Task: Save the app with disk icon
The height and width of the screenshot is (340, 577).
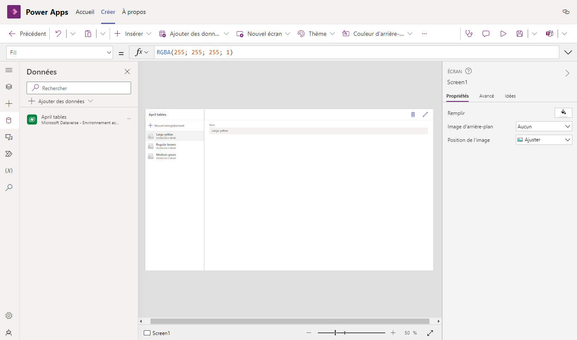Action: 520,34
